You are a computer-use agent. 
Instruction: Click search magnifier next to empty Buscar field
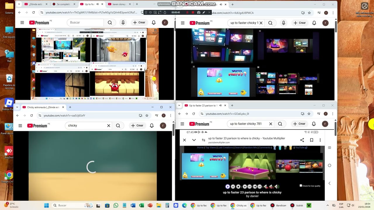point(110,22)
